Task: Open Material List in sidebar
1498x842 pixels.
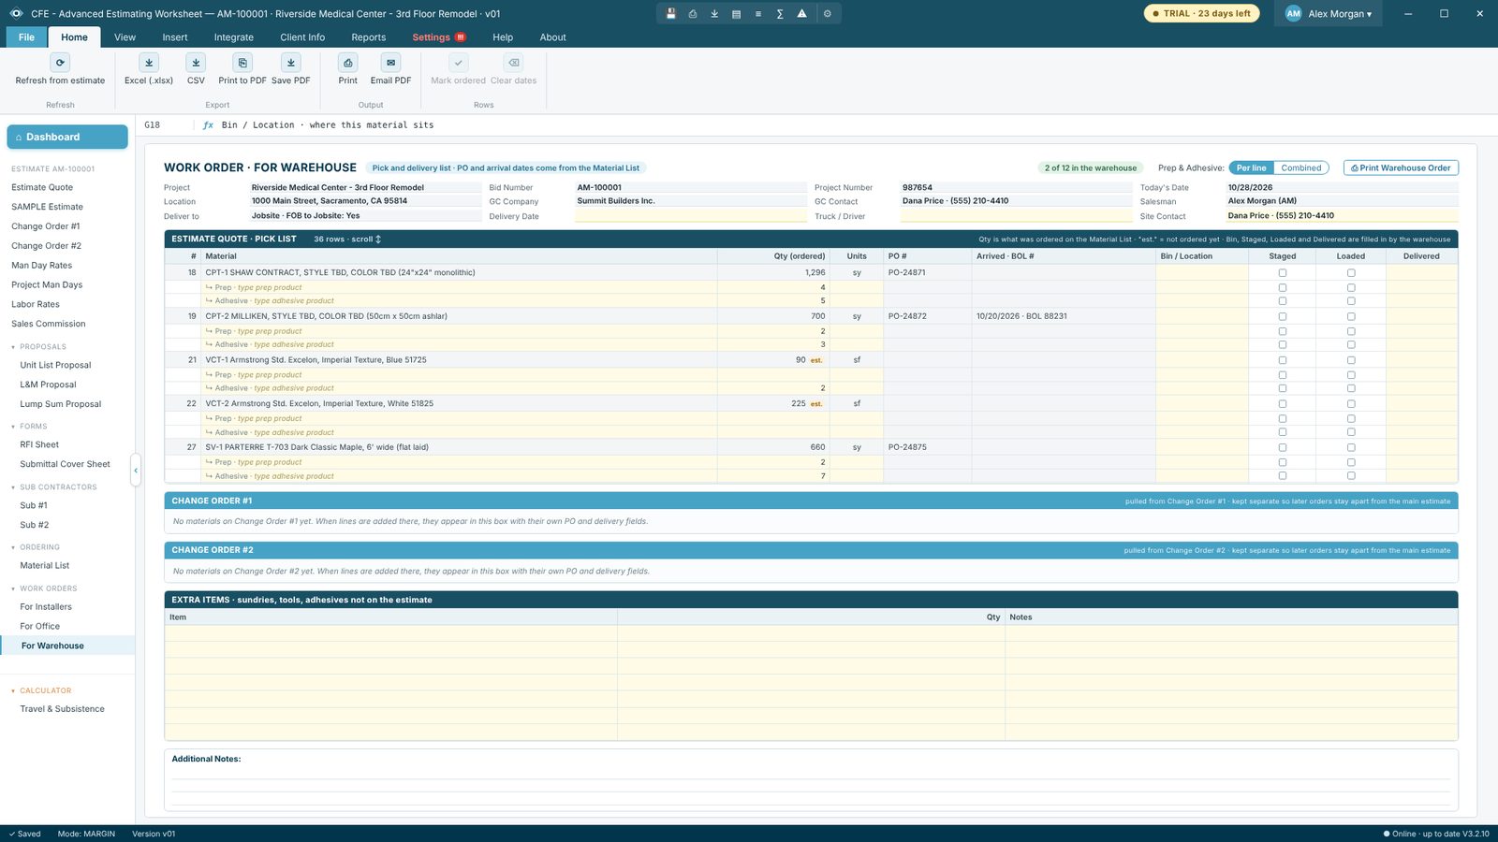Action: click(45, 565)
